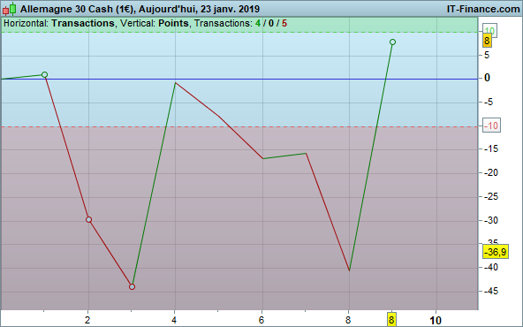Click the date text 23 janv. 2019
The image size is (523, 327).
(x=230, y=9)
